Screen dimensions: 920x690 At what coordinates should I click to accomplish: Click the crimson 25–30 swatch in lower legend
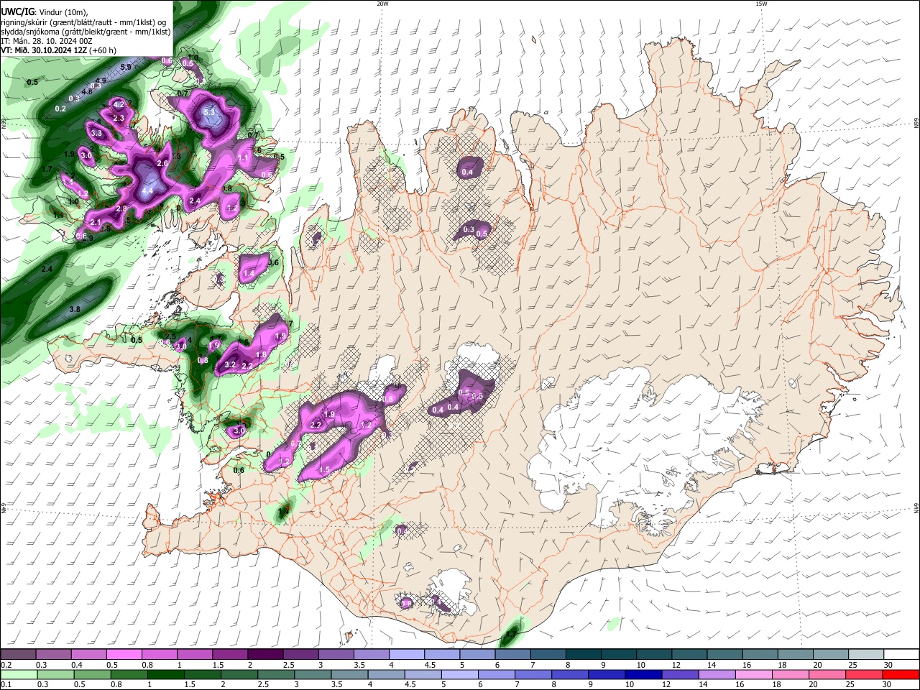[865, 674]
